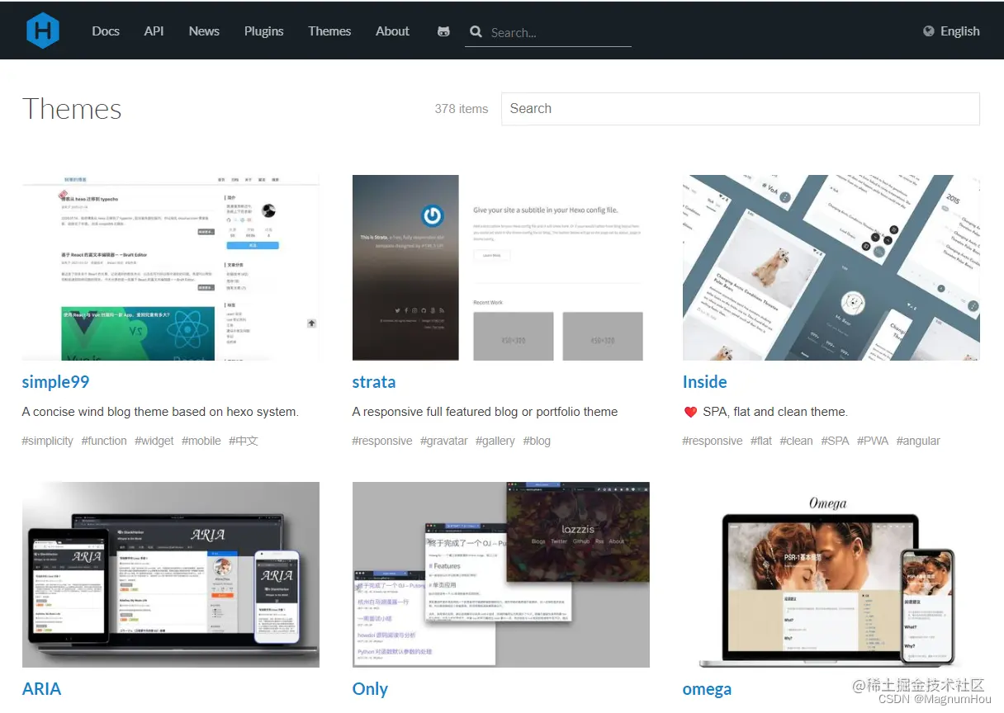Open the ARIA theme screenshot
This screenshot has width=1004, height=713.
[x=171, y=574]
